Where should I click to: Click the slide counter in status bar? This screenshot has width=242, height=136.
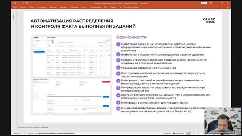pos(17,133)
